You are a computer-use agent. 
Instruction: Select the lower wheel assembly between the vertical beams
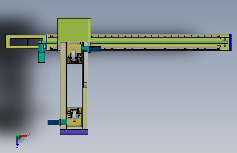pos(74,115)
